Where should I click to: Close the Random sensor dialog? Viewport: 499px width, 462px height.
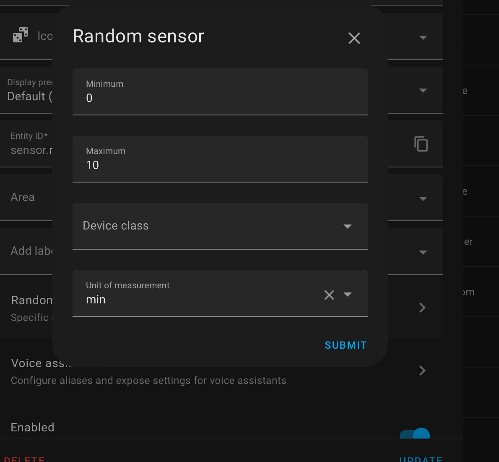(x=354, y=39)
